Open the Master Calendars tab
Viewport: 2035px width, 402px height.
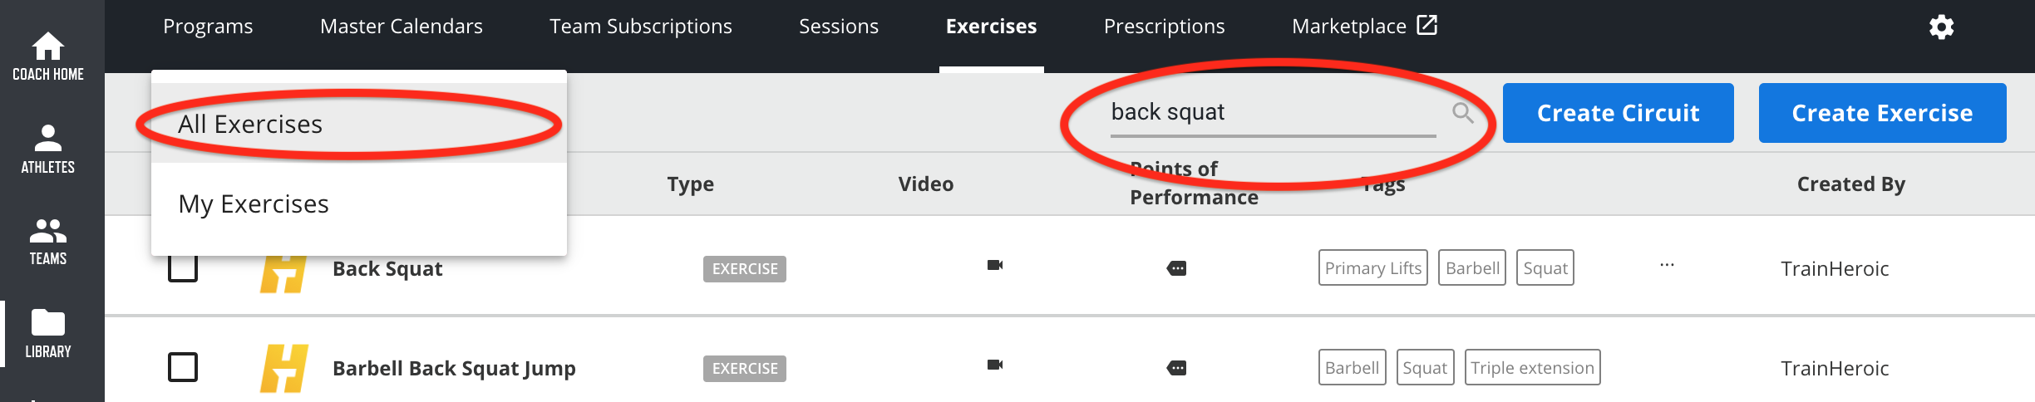tap(402, 27)
